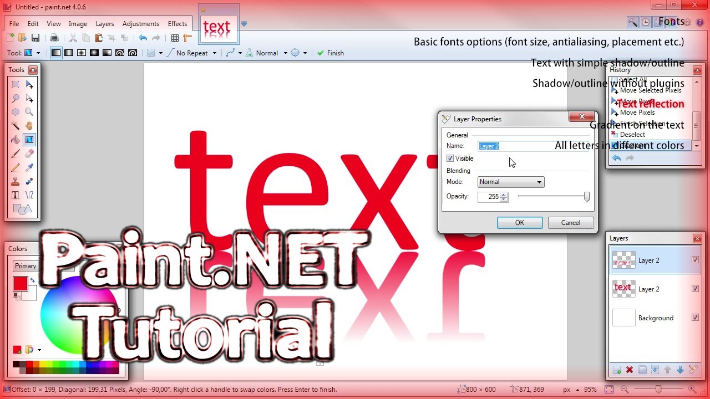
Task: Click OK in Layer Properties
Action: coord(520,223)
